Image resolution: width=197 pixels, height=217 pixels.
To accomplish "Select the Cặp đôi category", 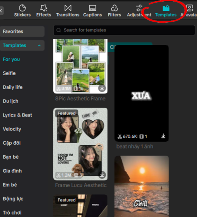I will (12, 143).
